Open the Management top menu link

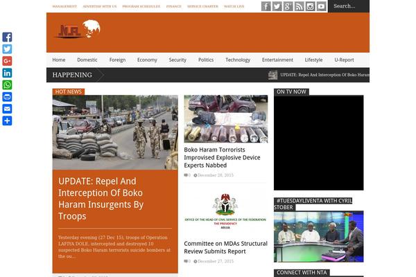pos(64,6)
